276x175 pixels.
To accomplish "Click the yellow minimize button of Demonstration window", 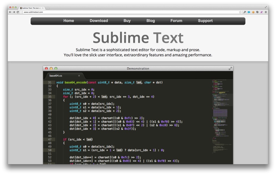I will coord(51,69).
